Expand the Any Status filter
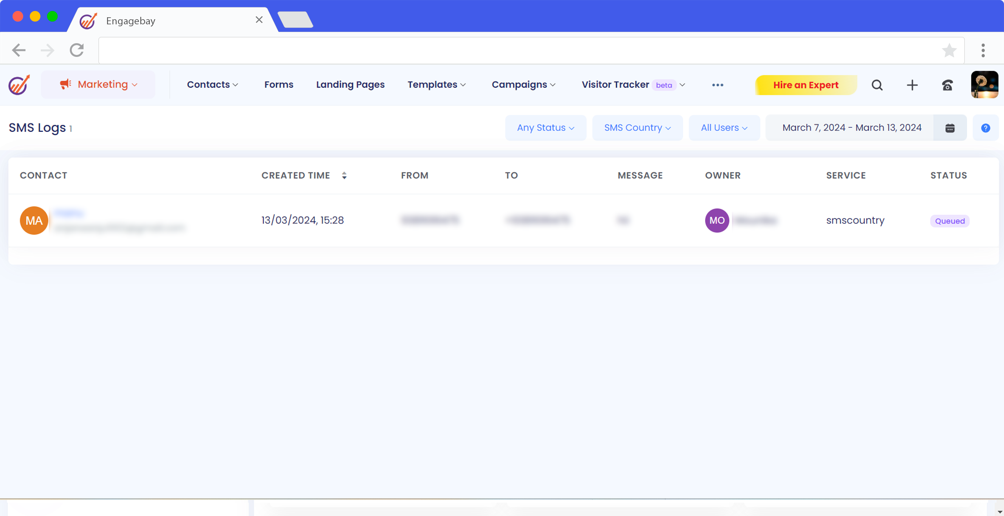Image resolution: width=1004 pixels, height=516 pixels. (545, 128)
